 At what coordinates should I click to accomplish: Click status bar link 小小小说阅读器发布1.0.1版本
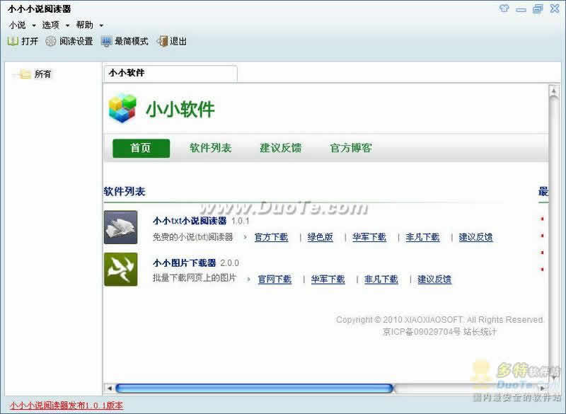click(x=66, y=406)
